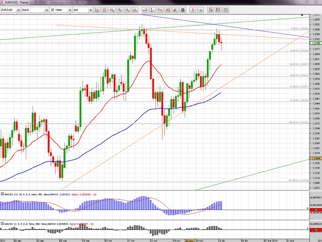Click the highlighted 25 nov date marker
Image resolution: width=322 pixels, height=242 pixels.
(x=189, y=240)
